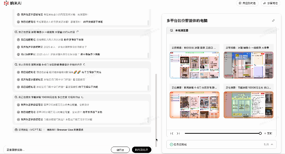
Task: Click search icon beside 家用冰箱 4-6门 step
Action: pyautogui.click(x=16, y=64)
